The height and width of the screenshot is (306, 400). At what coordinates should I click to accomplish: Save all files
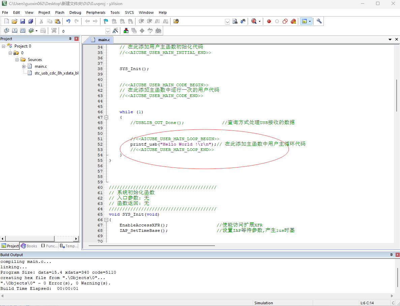click(31, 21)
